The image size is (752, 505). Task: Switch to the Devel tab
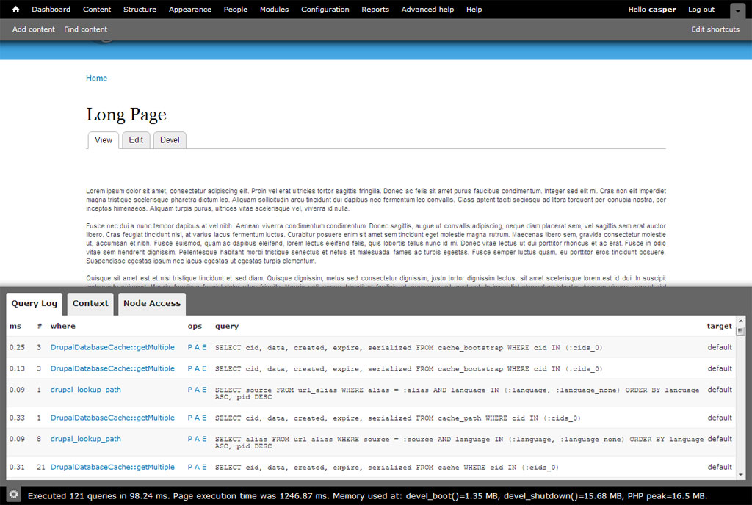(170, 140)
